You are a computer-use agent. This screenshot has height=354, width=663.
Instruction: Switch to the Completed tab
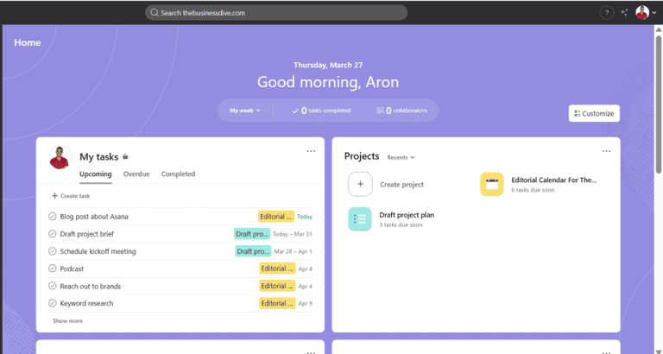[178, 174]
